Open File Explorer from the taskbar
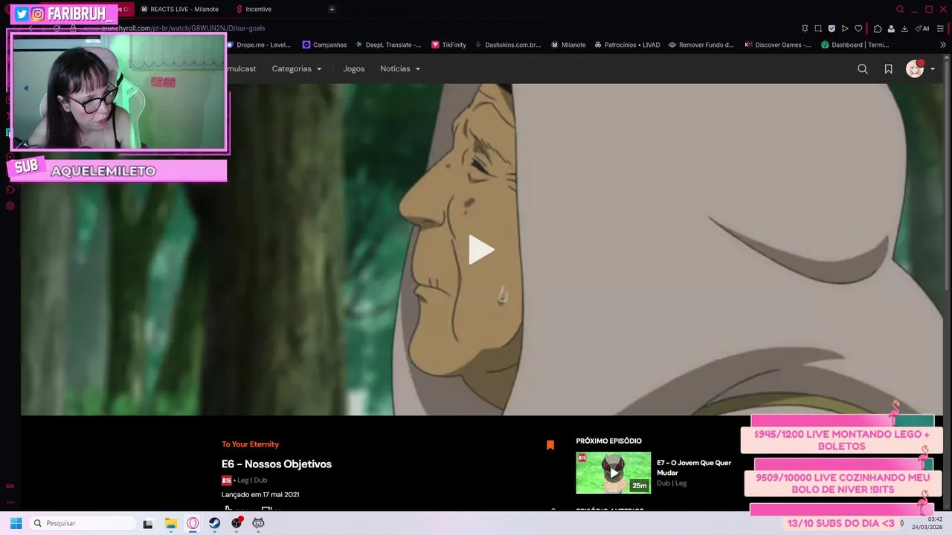Screen dimensions: 952x535 pos(170,523)
